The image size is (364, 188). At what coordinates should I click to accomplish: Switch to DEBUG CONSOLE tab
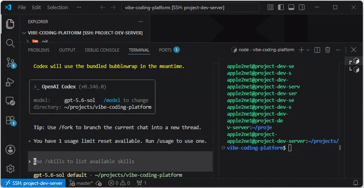click(102, 50)
